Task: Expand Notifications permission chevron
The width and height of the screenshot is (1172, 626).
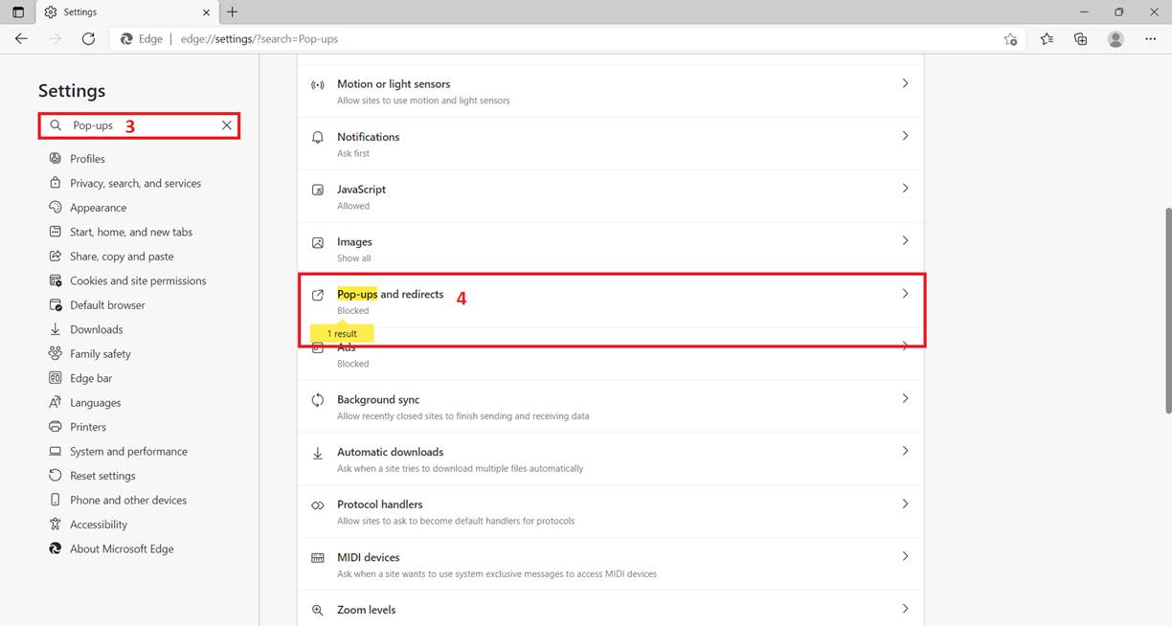Action: click(x=905, y=136)
